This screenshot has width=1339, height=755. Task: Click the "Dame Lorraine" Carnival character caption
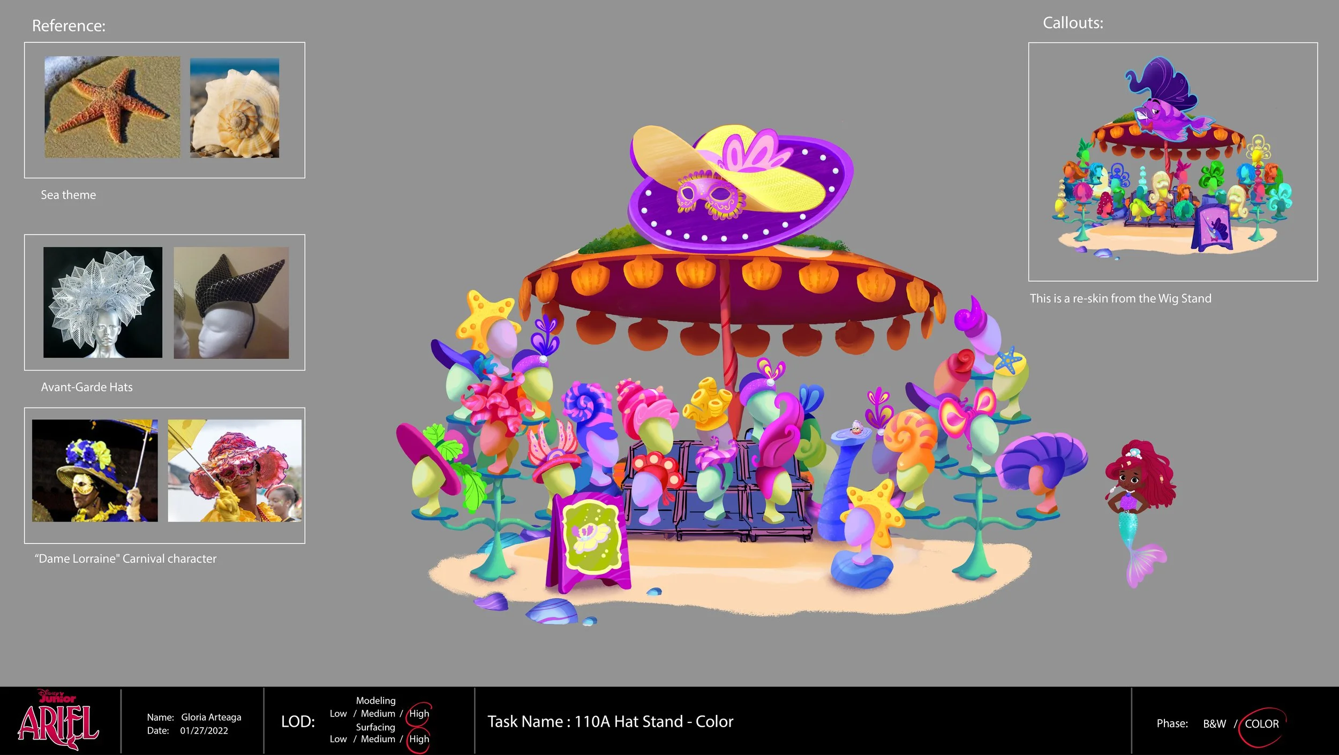click(x=125, y=558)
